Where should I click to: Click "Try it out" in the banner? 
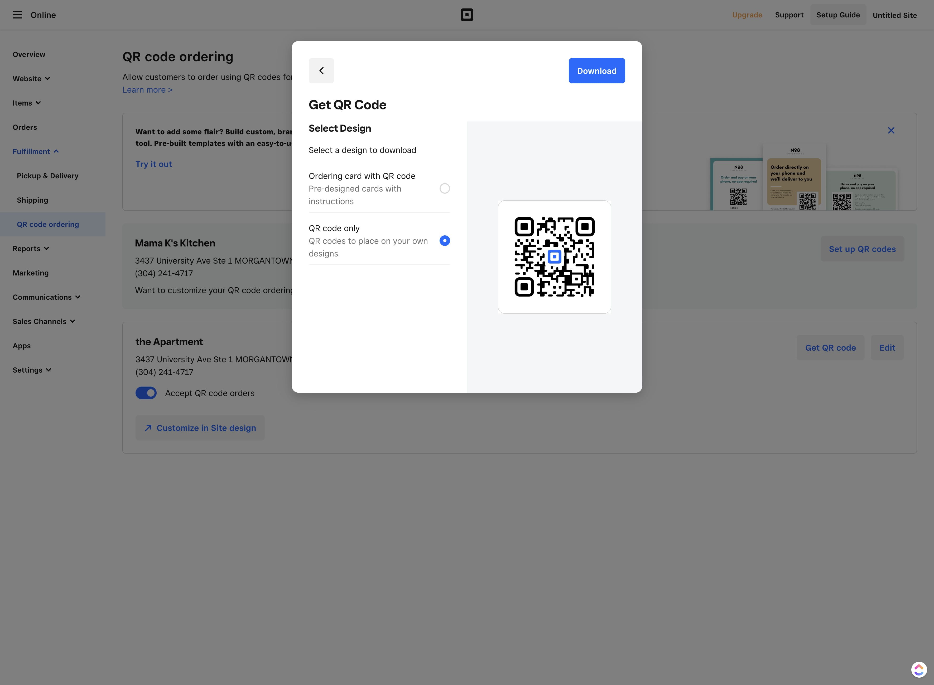153,164
